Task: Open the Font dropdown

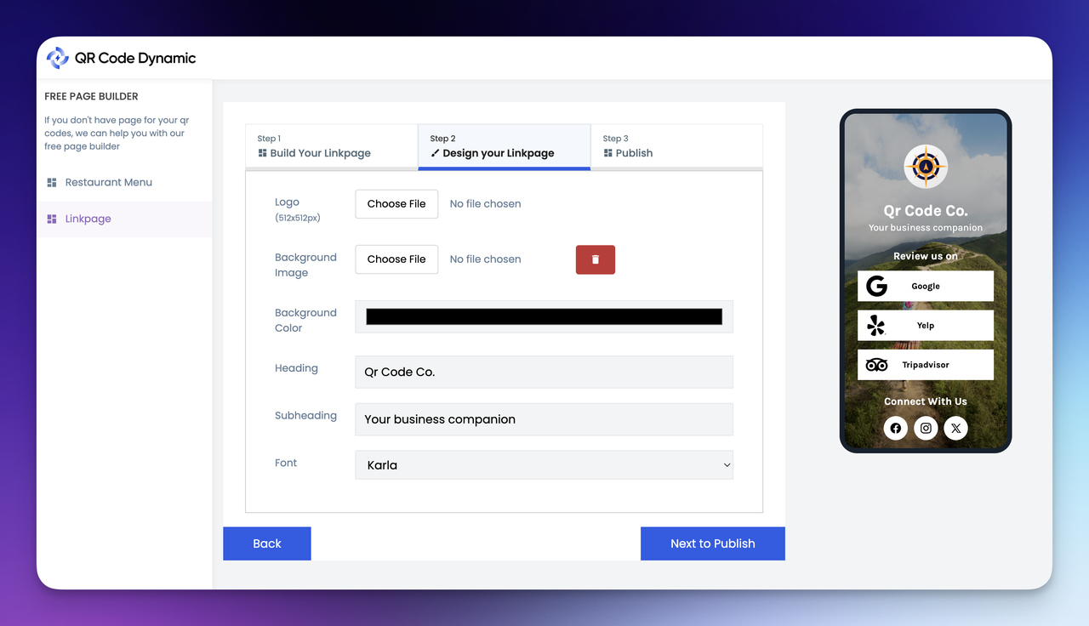Action: click(x=544, y=465)
